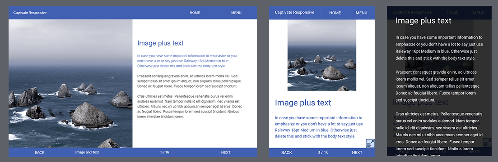
Task: Open MENU in the tablet layout header
Action: pos(362,13)
